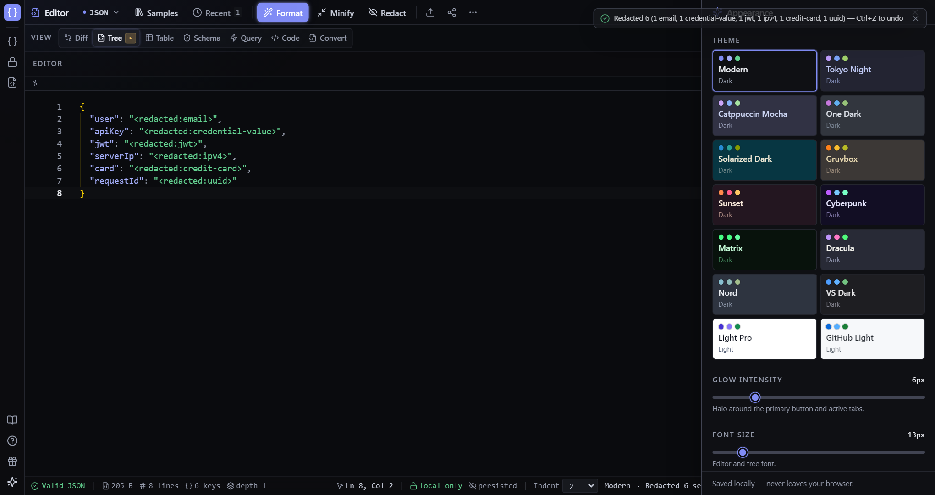Viewport: 935px width, 495px height.
Task: Click the help question mark icon
Action: tap(12, 440)
